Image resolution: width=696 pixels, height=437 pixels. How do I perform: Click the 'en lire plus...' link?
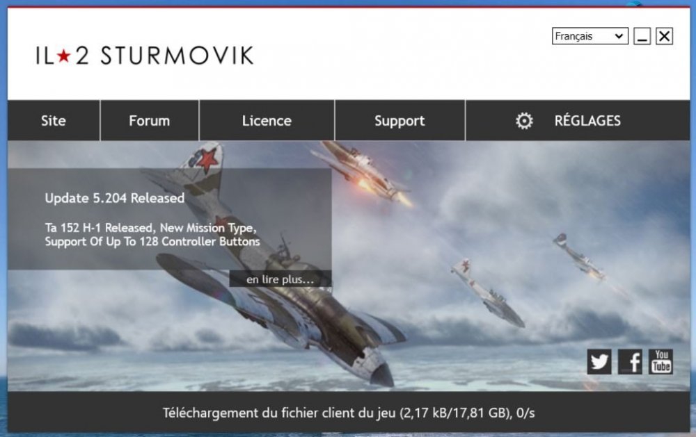(280, 279)
